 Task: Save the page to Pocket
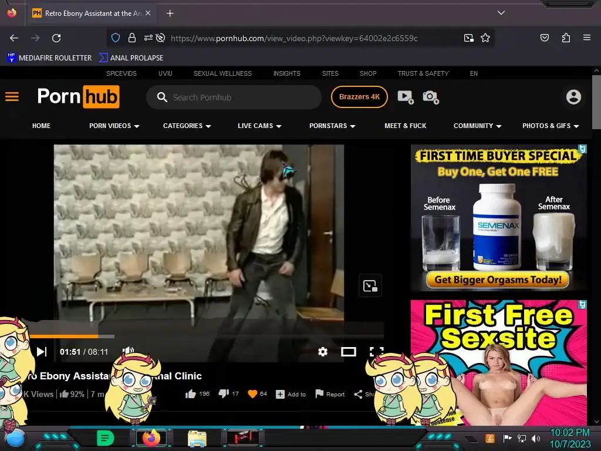coord(544,38)
